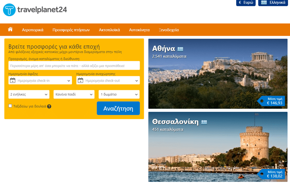Click the Ημερομηνία αναχώρησης label
This screenshot has height=183, width=290.
click(96, 74)
